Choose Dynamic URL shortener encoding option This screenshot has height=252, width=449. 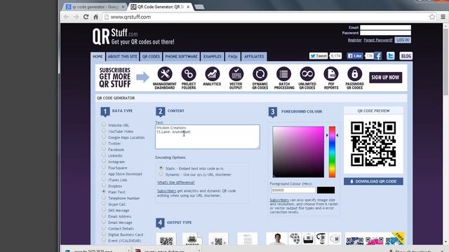[x=161, y=174]
